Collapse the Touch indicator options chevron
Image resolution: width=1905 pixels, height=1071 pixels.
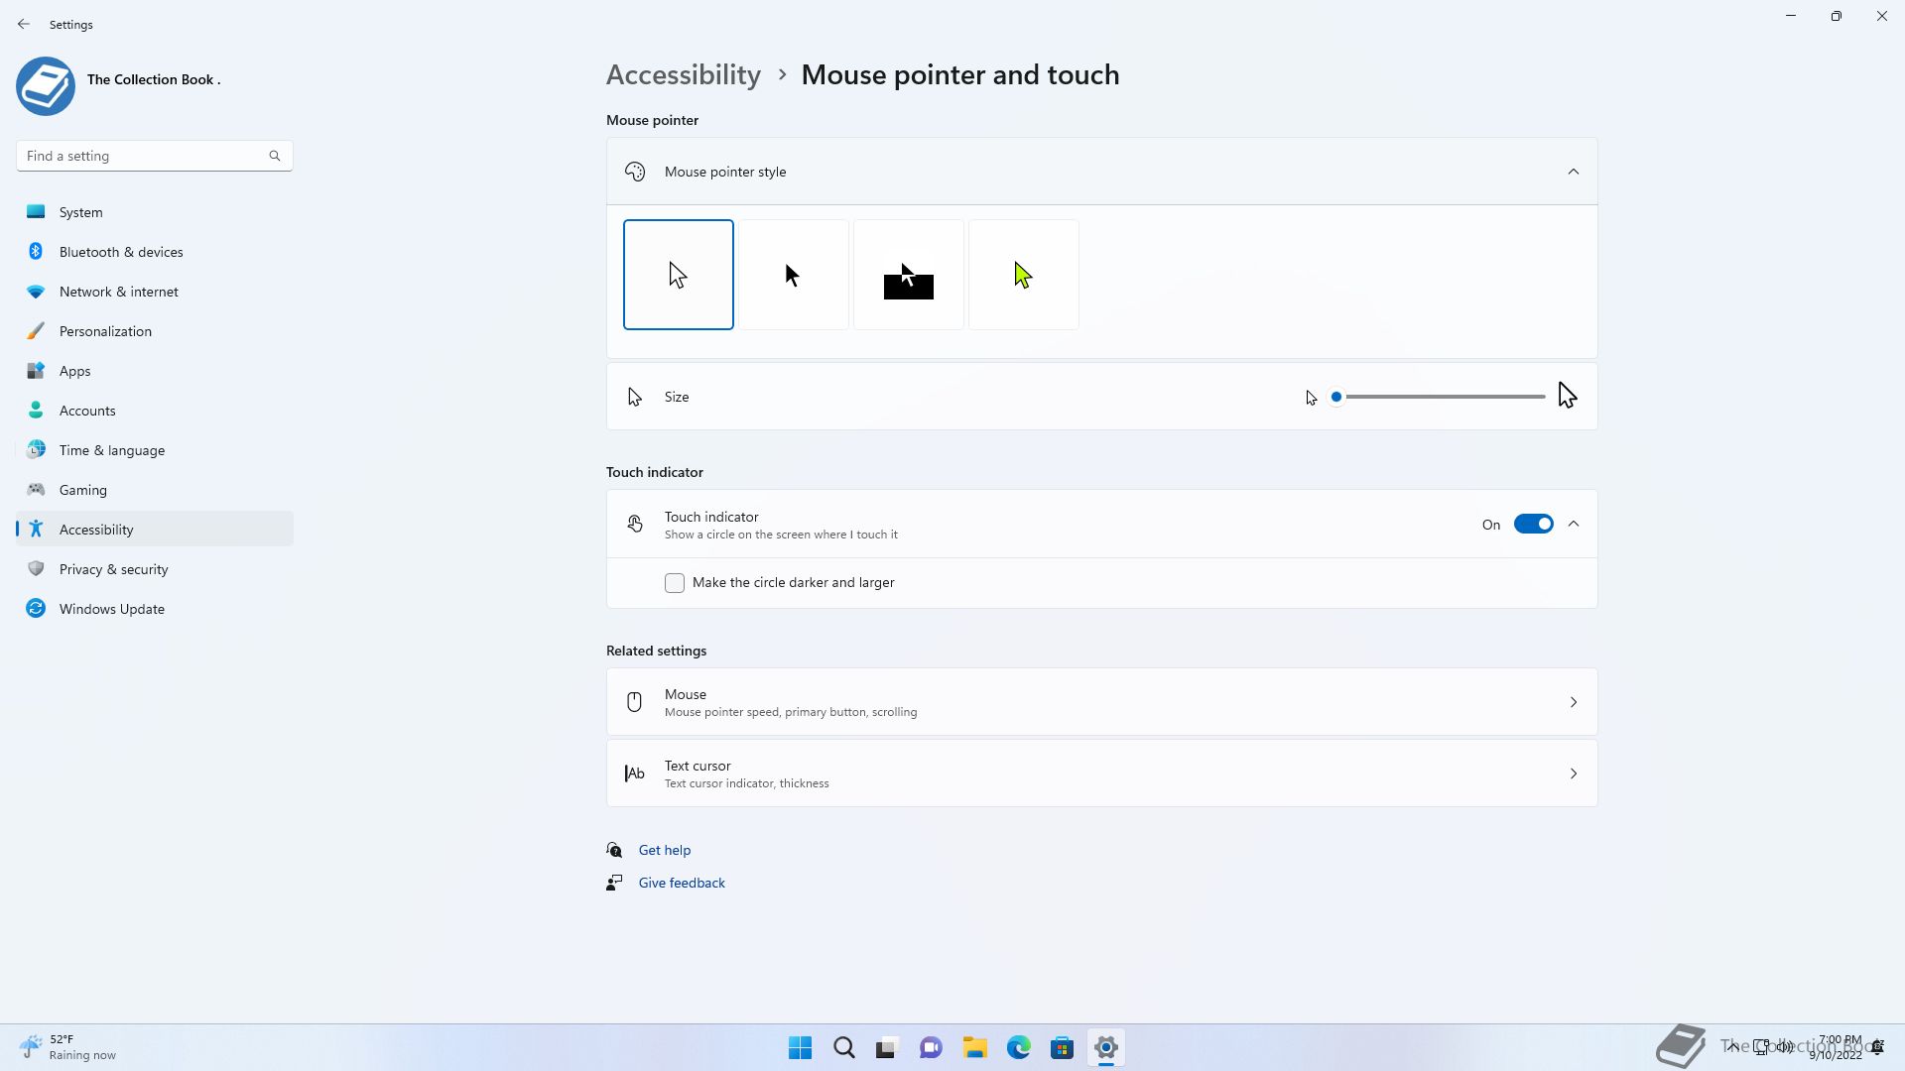(x=1573, y=524)
